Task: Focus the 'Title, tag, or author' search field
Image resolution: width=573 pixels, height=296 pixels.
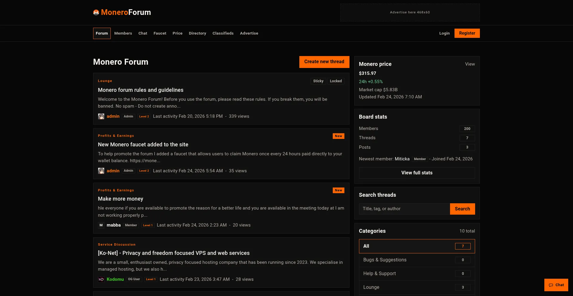Action: pos(404,209)
